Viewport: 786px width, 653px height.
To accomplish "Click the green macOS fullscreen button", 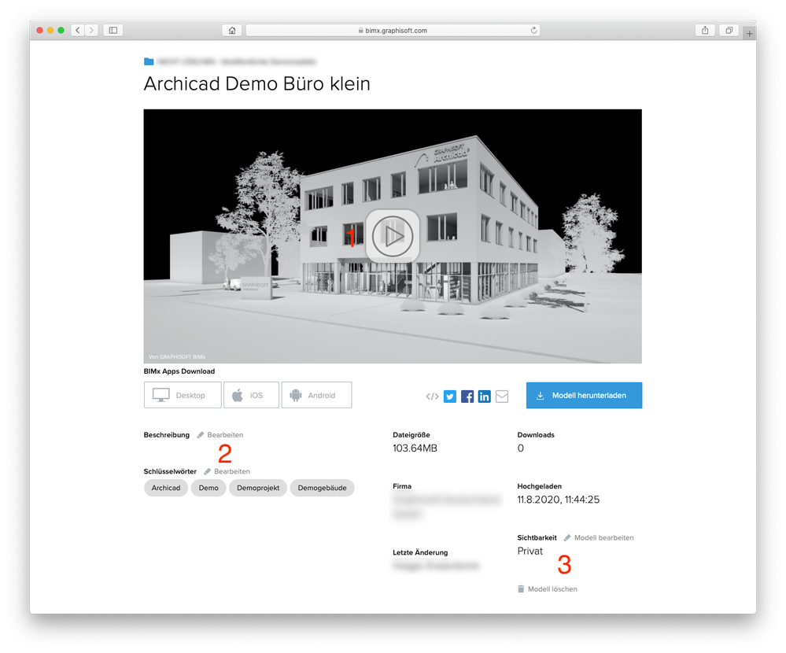I will tap(61, 31).
